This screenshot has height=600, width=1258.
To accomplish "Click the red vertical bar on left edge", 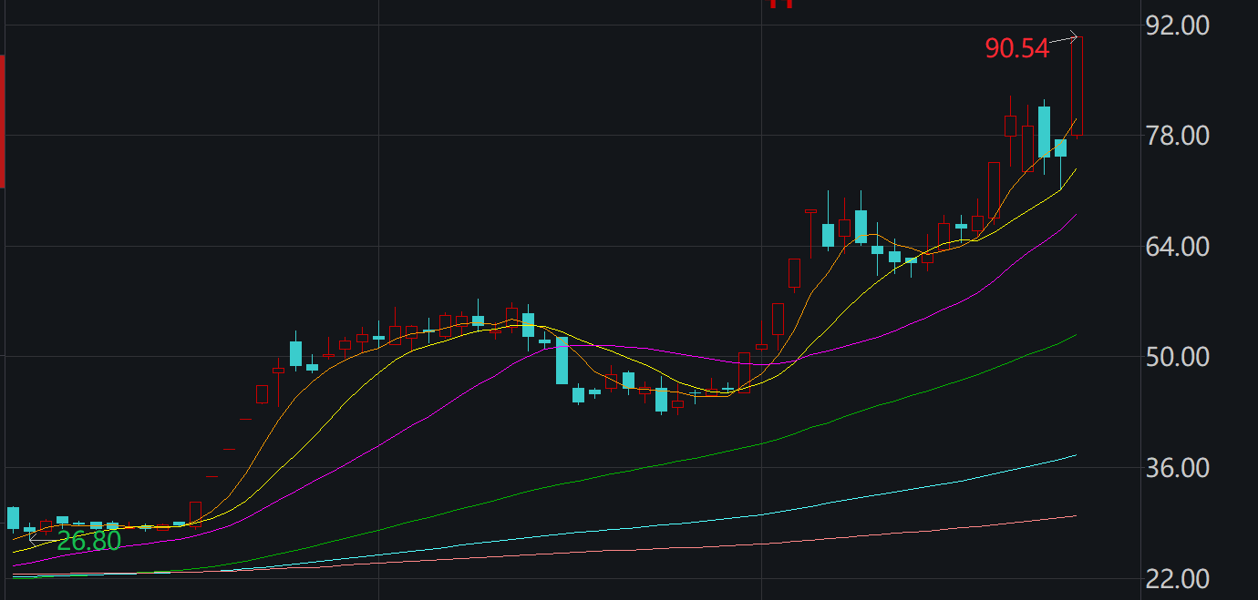I will point(3,121).
